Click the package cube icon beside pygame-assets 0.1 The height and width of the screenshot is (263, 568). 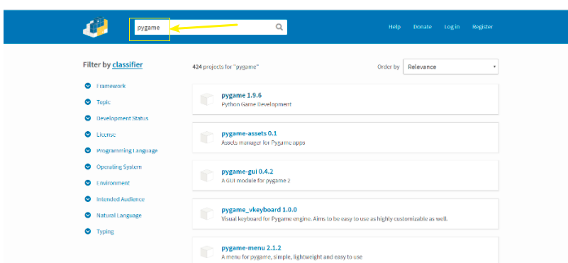click(207, 138)
